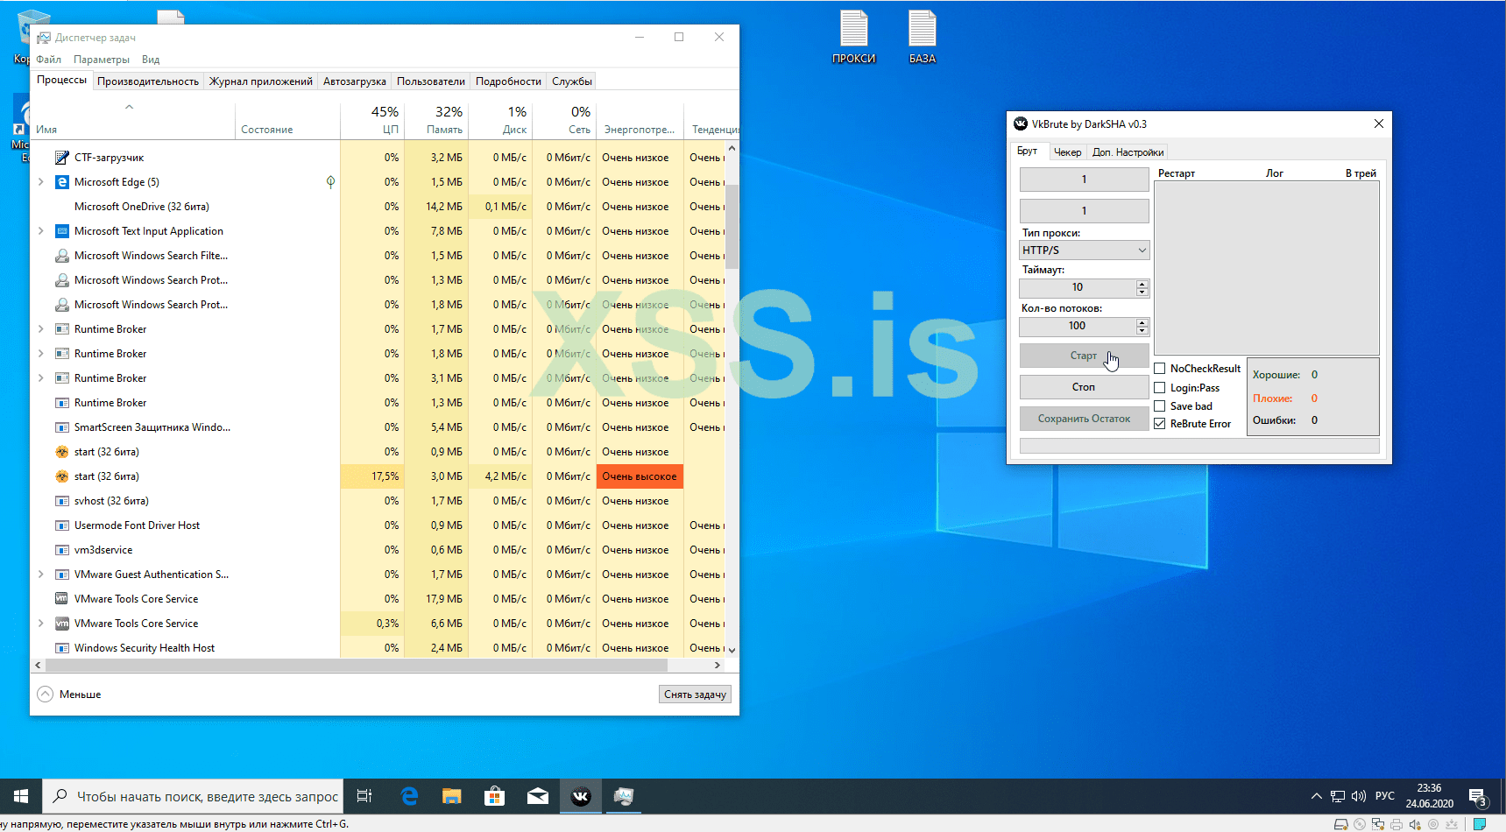Uncheck the ReBrute Error checkbox

(x=1160, y=424)
